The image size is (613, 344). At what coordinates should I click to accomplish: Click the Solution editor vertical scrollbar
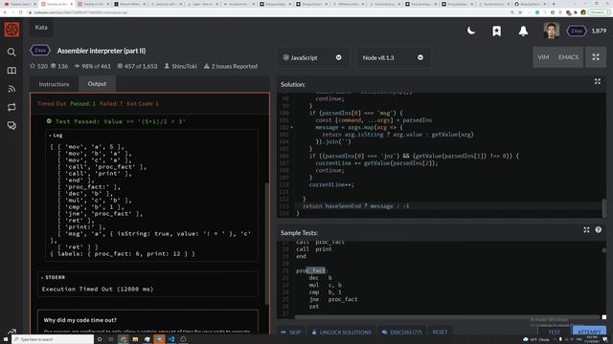click(604, 208)
